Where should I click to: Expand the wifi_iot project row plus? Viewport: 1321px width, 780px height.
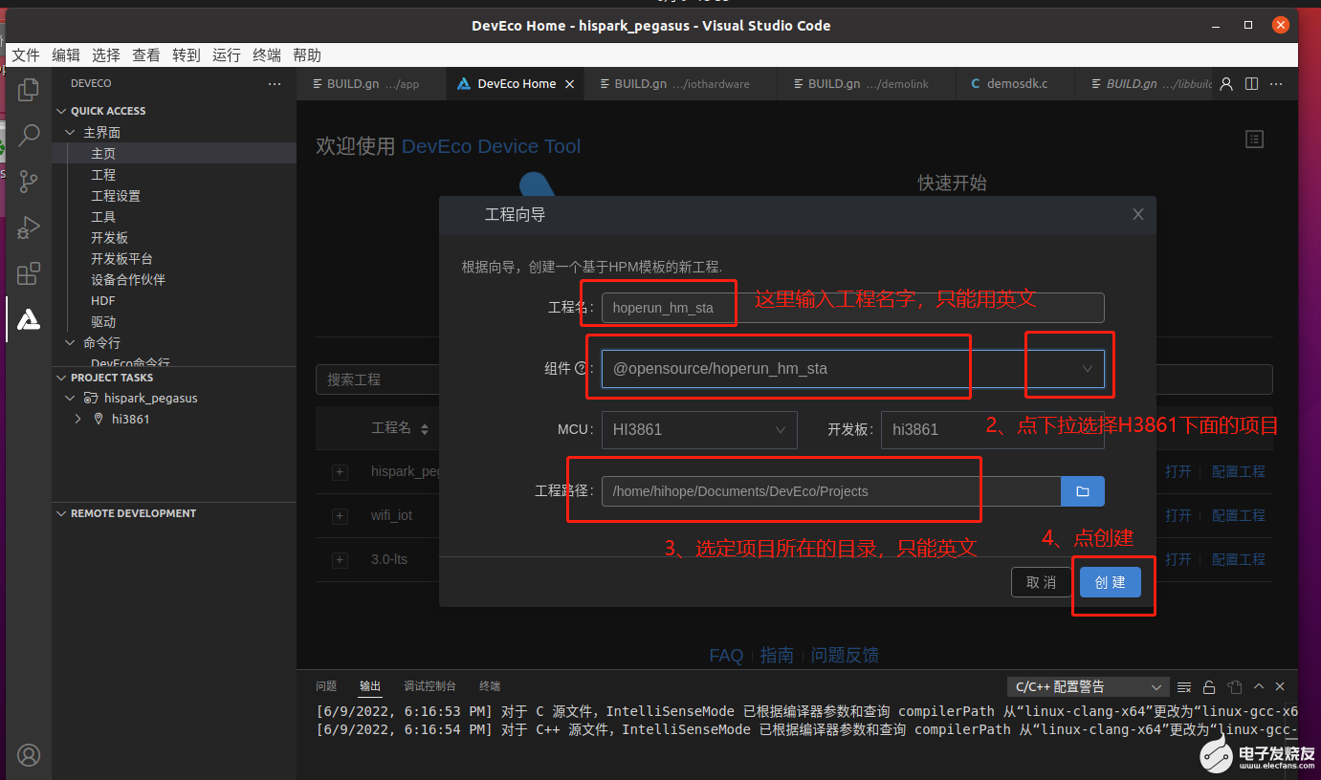340,516
